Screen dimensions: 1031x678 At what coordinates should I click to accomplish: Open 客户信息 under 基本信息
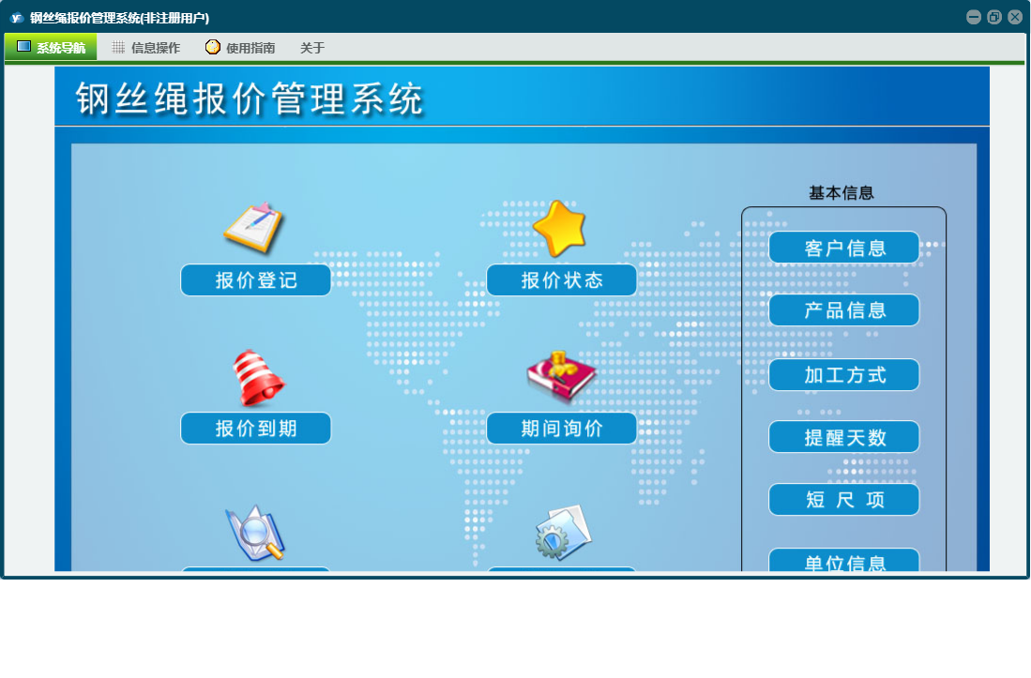[x=844, y=249]
